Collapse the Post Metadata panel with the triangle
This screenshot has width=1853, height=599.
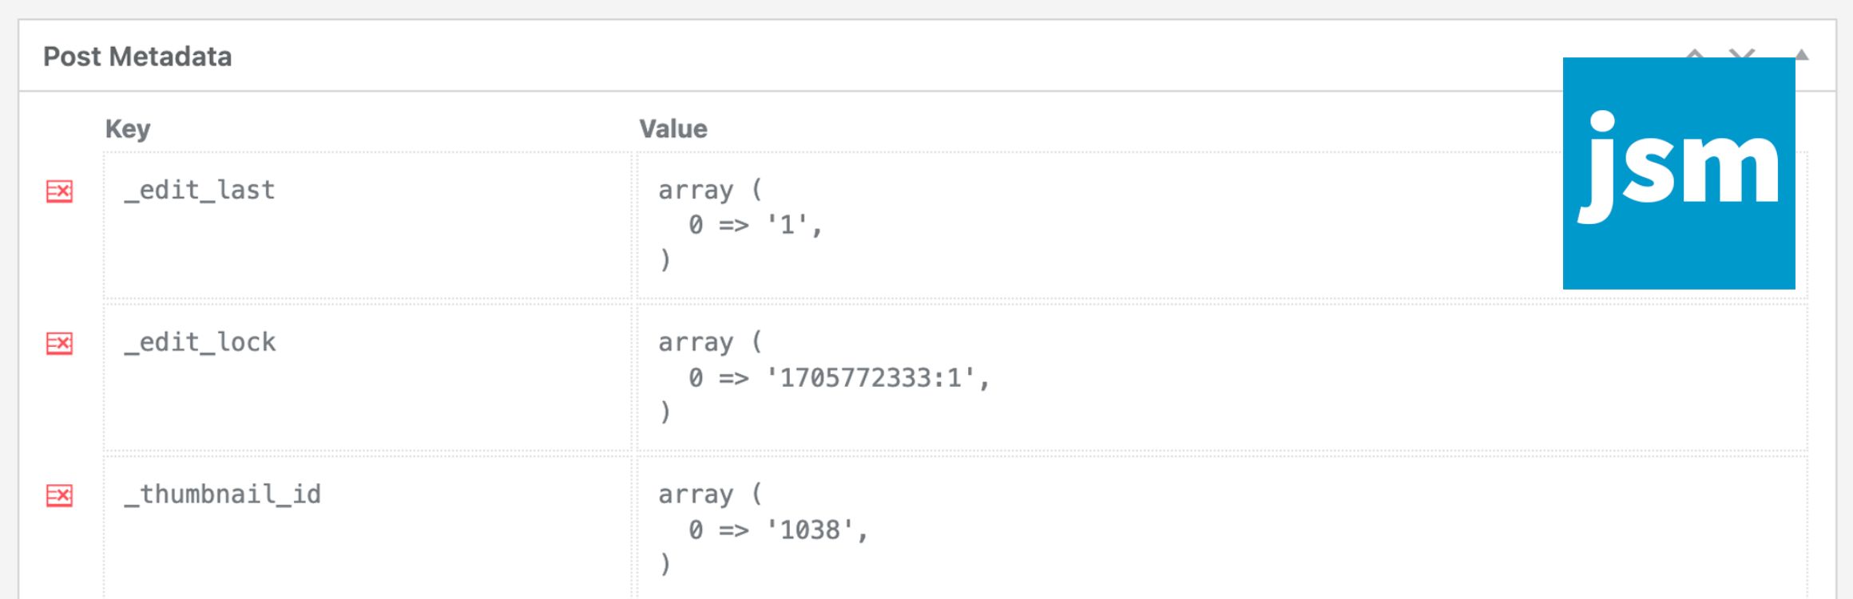point(1802,54)
